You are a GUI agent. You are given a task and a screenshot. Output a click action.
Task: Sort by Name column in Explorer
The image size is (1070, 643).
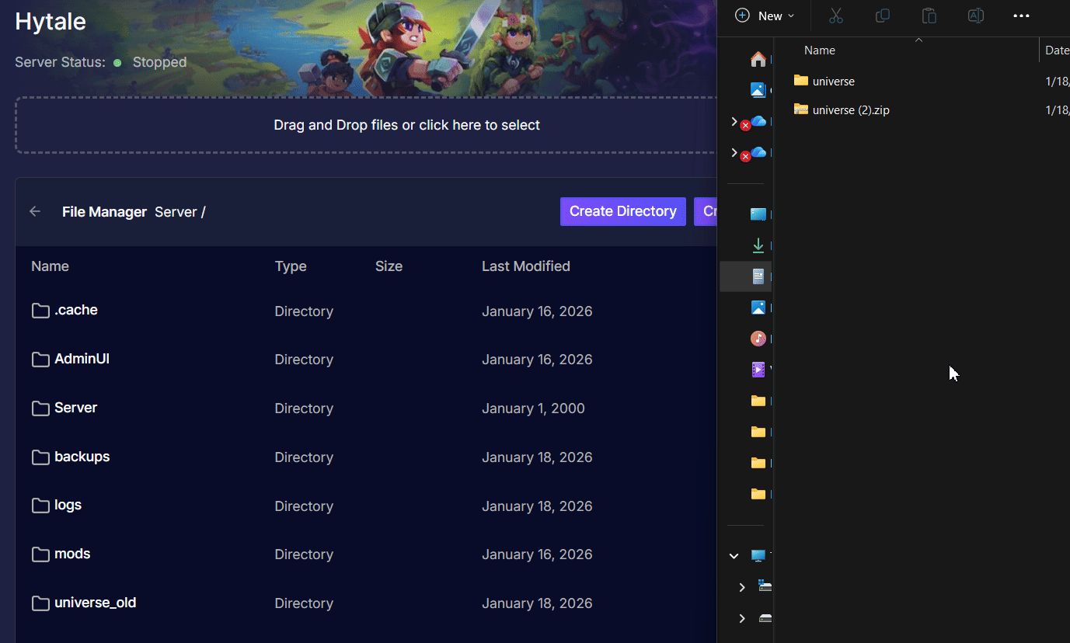(x=820, y=50)
